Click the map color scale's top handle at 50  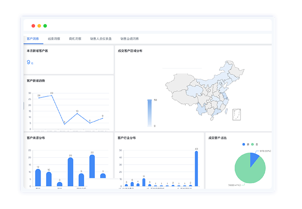149,100
